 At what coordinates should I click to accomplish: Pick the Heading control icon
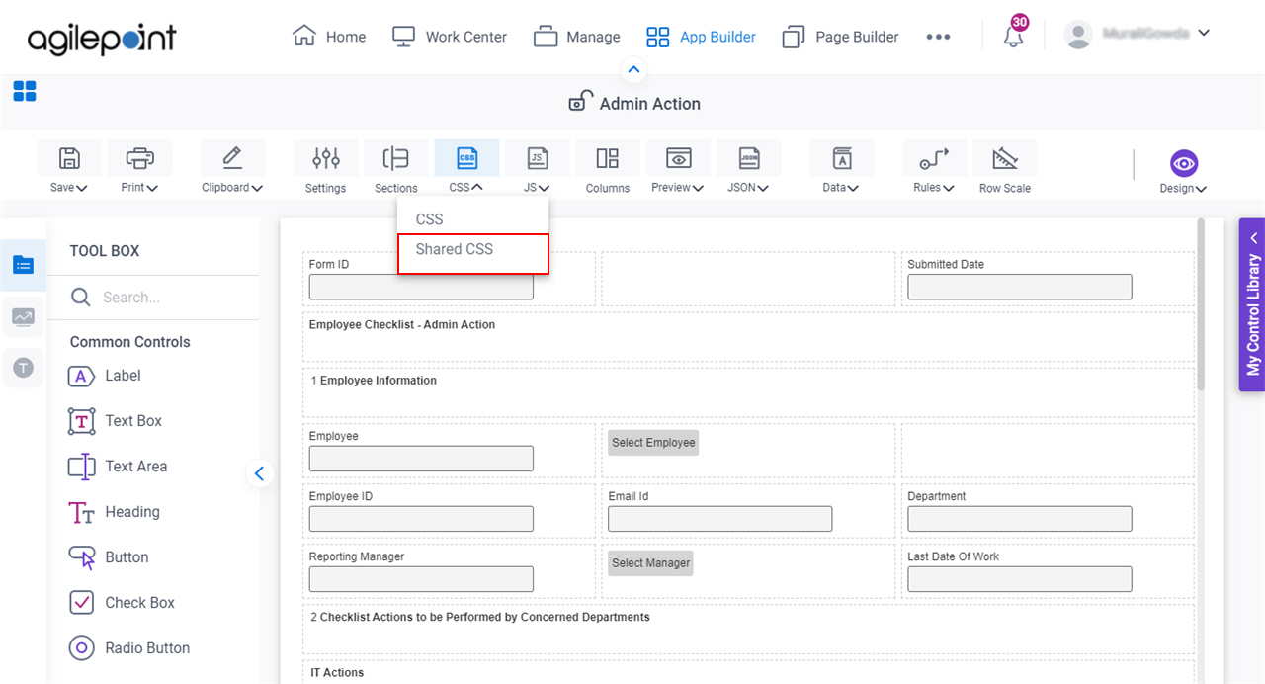[x=81, y=512]
